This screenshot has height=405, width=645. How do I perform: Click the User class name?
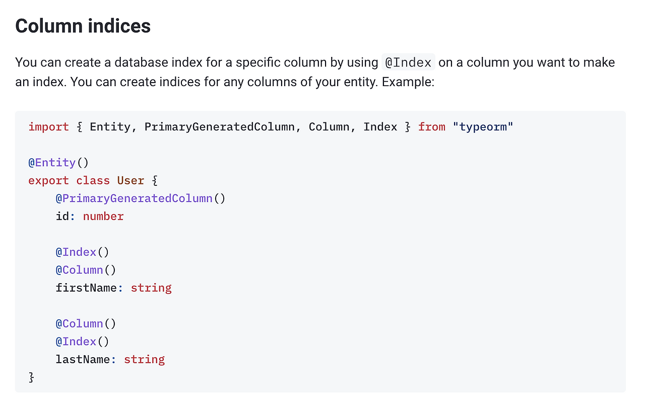(x=131, y=180)
